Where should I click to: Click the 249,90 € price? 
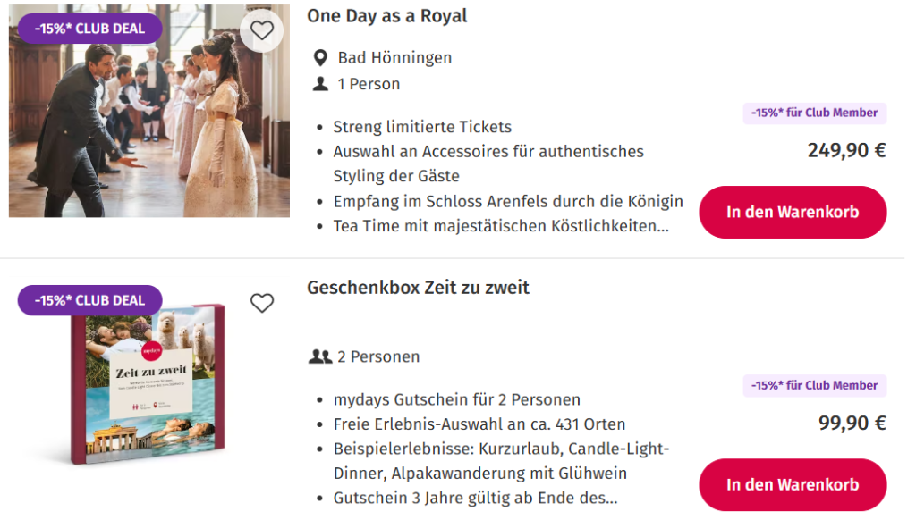point(846,150)
